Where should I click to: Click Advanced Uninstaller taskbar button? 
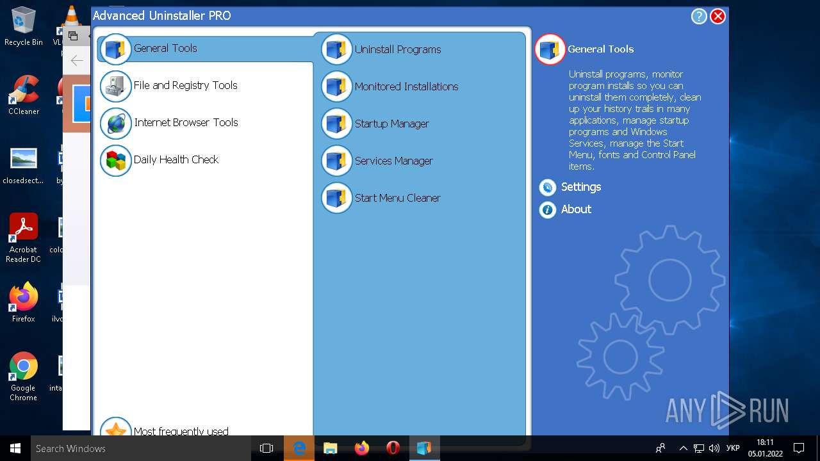click(424, 448)
